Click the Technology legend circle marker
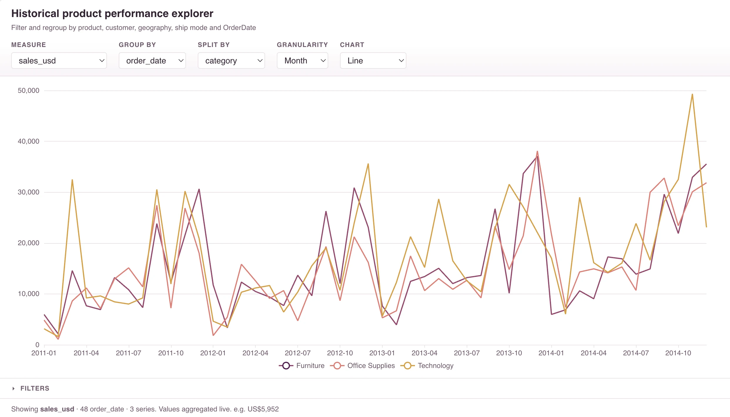 pyautogui.click(x=408, y=366)
